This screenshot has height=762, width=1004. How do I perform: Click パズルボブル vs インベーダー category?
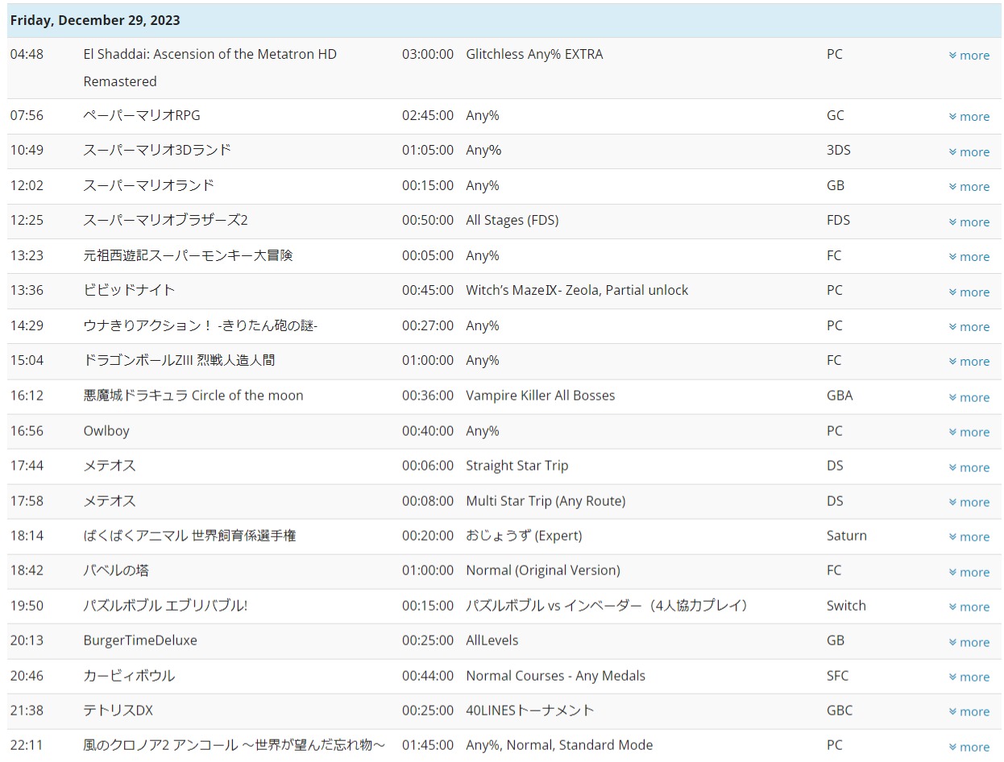(608, 605)
